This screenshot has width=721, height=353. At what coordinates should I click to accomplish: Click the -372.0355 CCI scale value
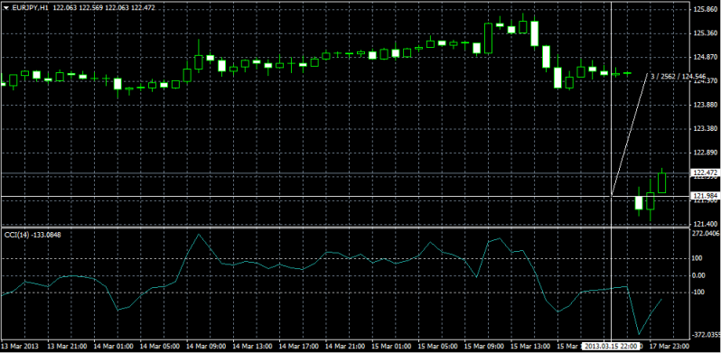[x=705, y=335]
